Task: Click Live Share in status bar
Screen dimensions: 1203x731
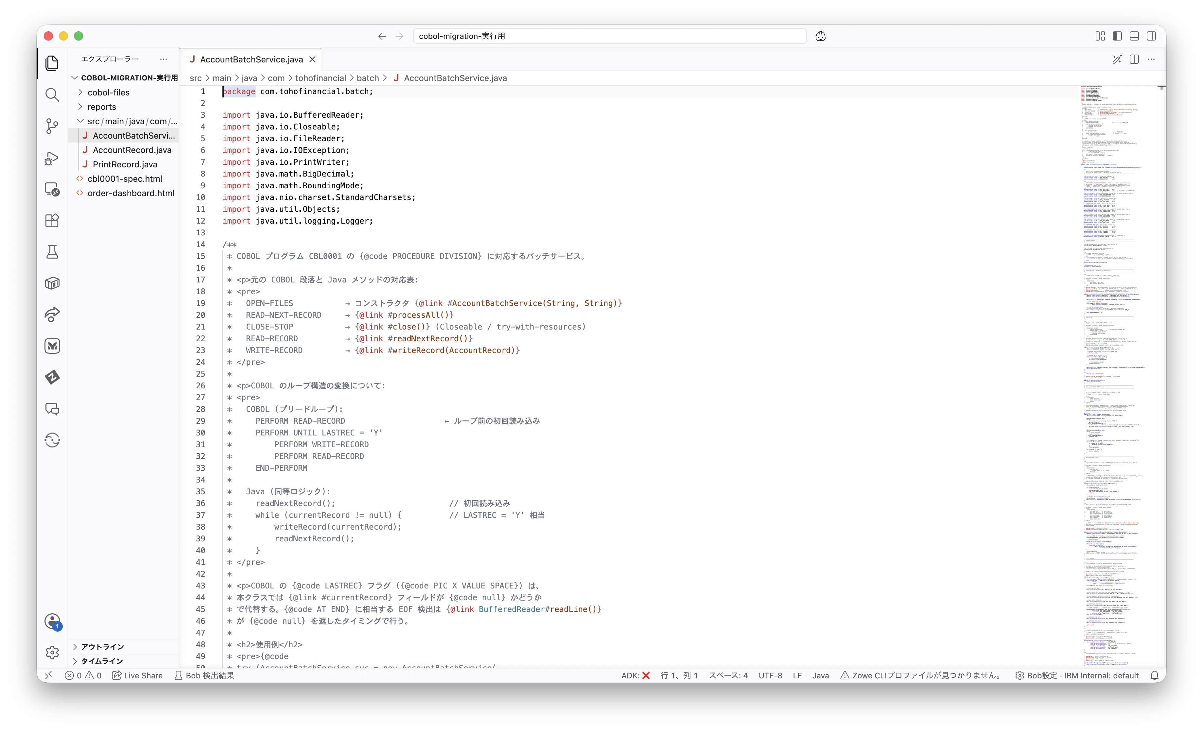Action: [x=138, y=675]
